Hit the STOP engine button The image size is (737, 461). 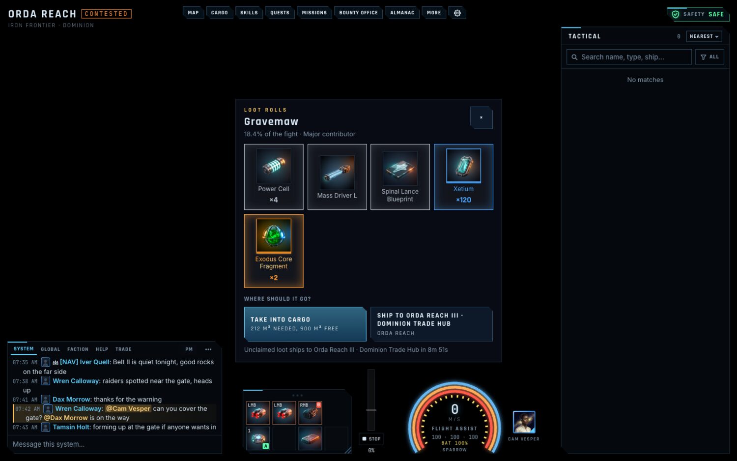pos(371,439)
